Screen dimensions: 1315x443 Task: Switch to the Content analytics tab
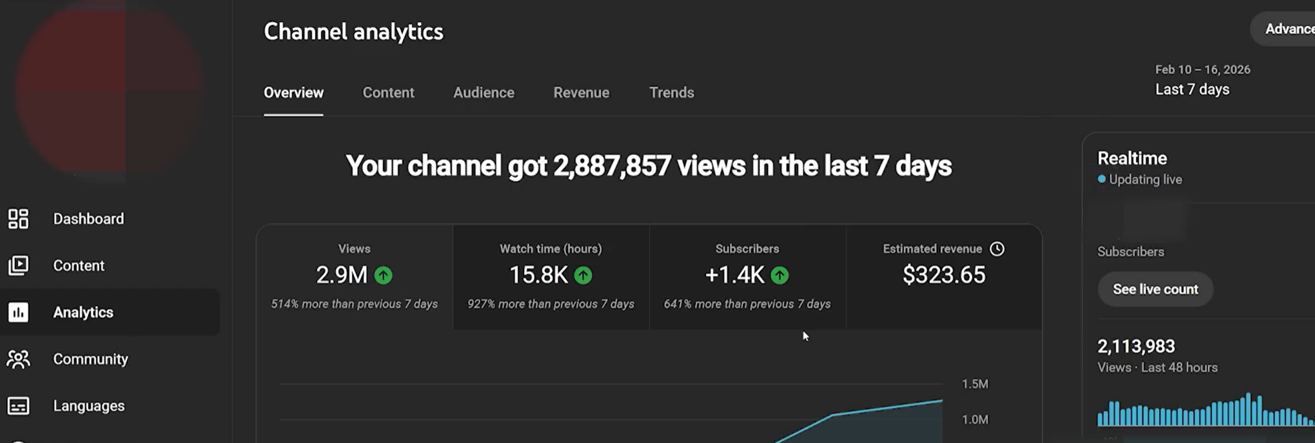(388, 93)
